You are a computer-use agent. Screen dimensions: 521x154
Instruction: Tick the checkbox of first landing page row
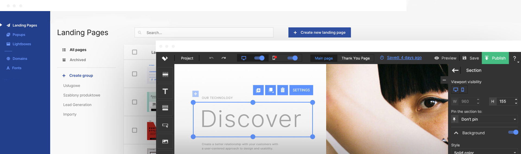coord(135,74)
